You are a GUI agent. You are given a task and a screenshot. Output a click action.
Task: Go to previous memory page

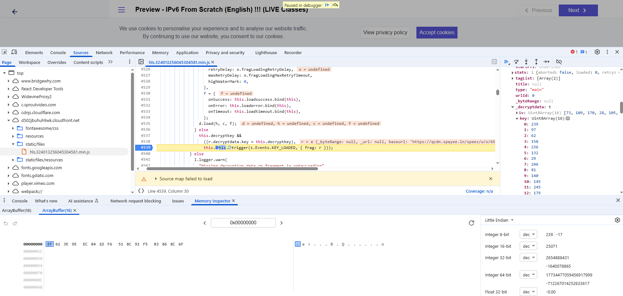(205, 223)
